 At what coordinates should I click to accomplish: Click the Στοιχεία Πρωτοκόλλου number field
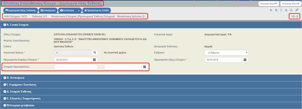pyautogui.click(x=76, y=67)
